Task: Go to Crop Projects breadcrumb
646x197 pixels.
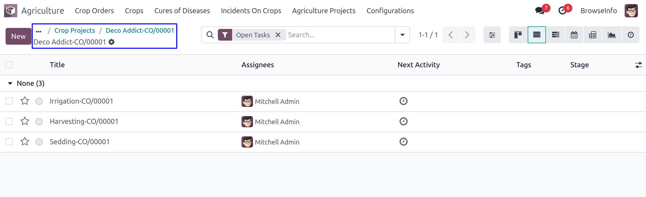Action: pos(75,31)
